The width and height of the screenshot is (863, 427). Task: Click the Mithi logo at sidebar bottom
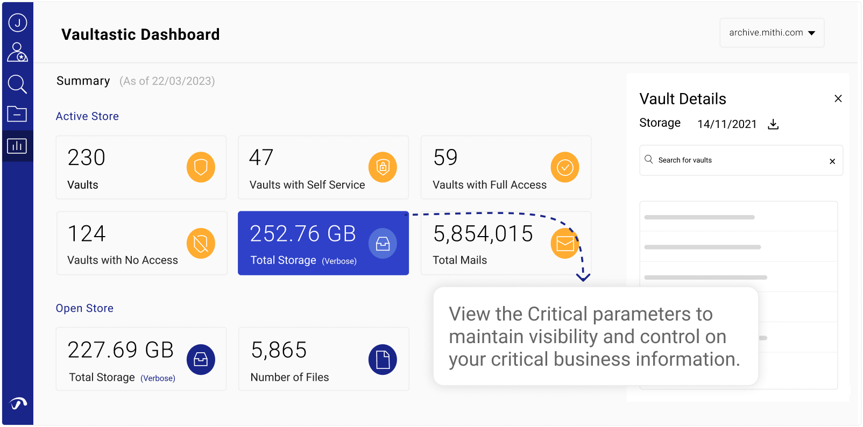(x=18, y=403)
